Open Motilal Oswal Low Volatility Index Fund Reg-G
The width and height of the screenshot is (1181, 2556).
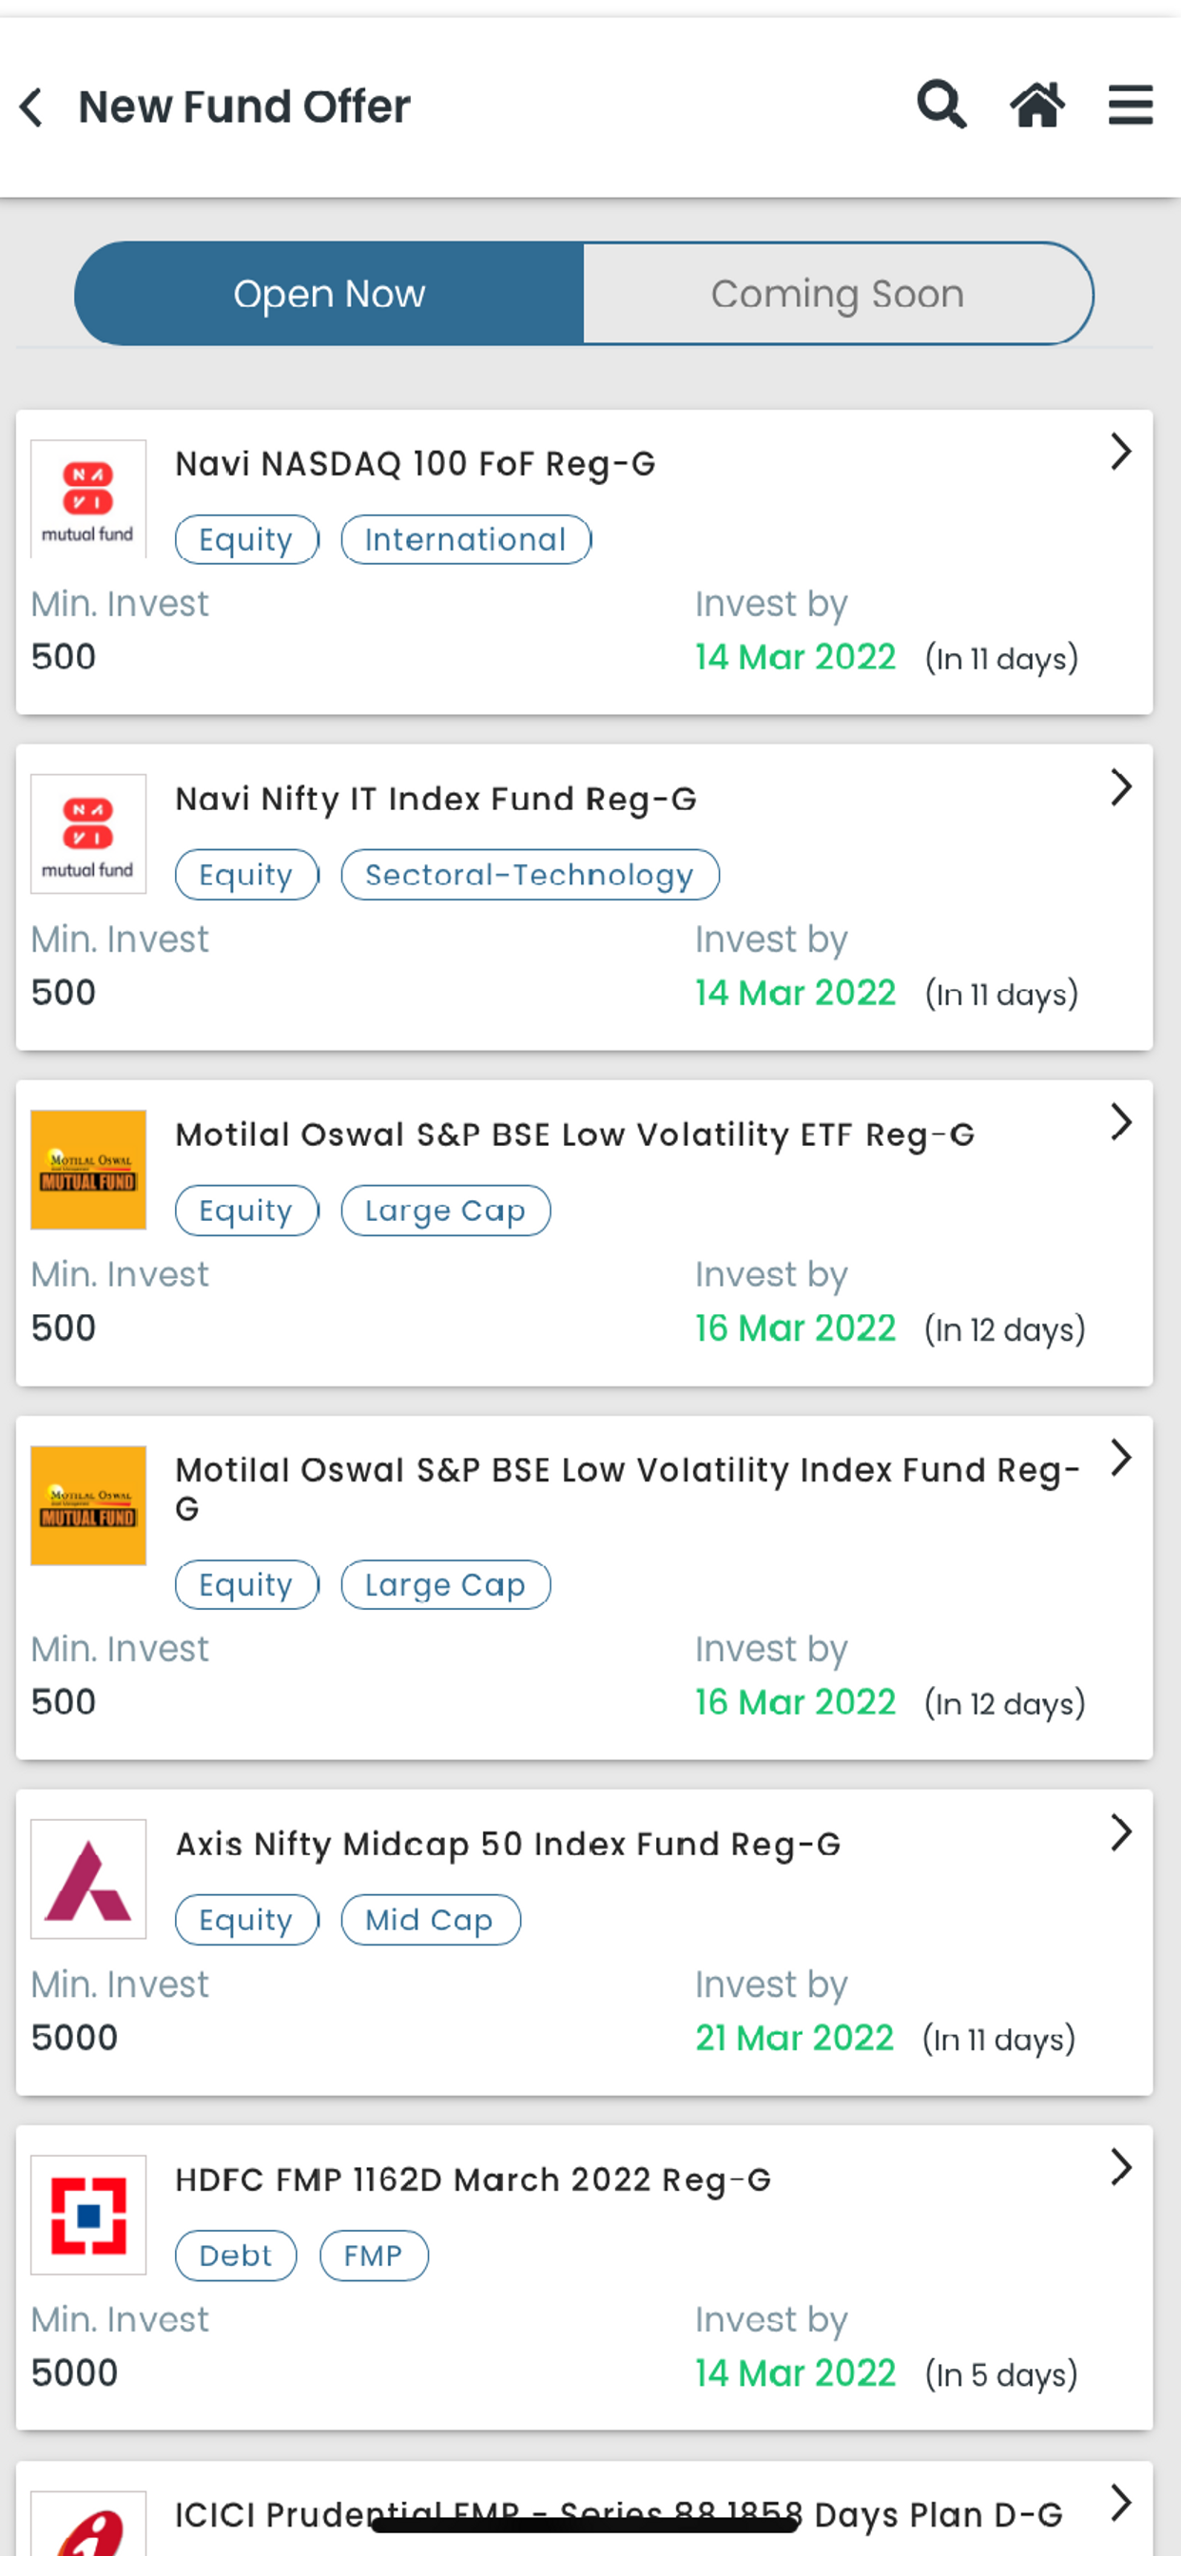pos(628,1488)
